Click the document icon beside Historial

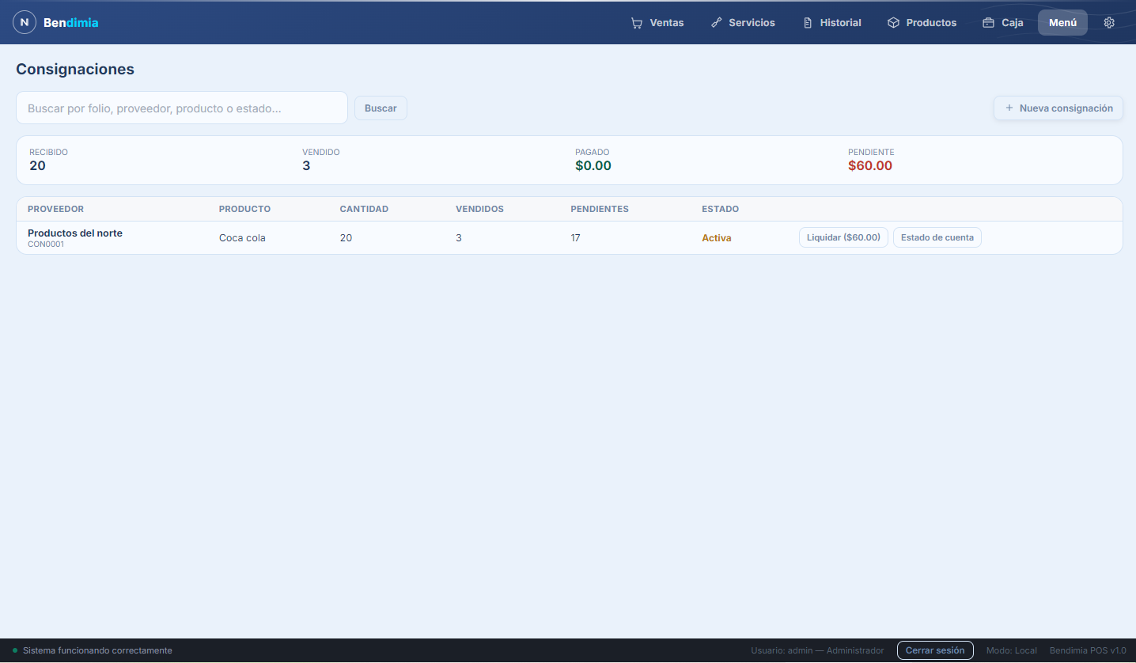coord(808,23)
